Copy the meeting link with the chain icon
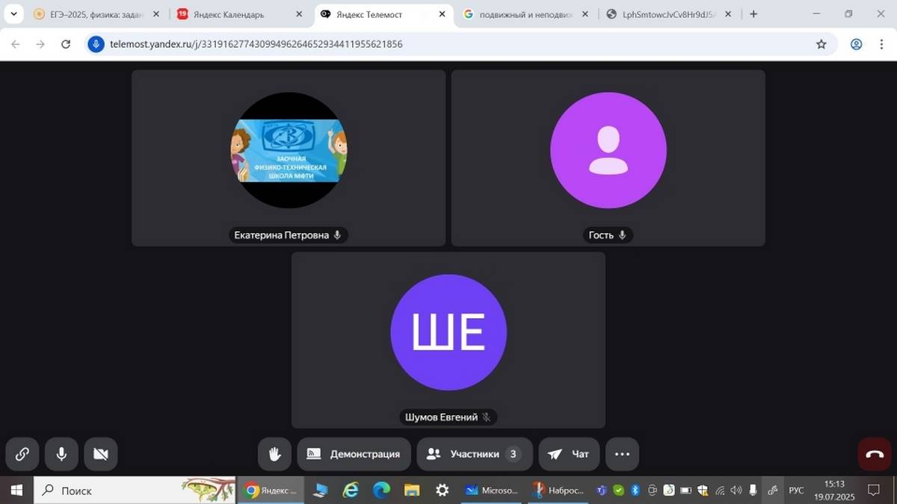 (22, 454)
